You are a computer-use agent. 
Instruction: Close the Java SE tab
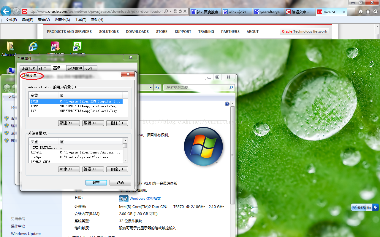(344, 12)
